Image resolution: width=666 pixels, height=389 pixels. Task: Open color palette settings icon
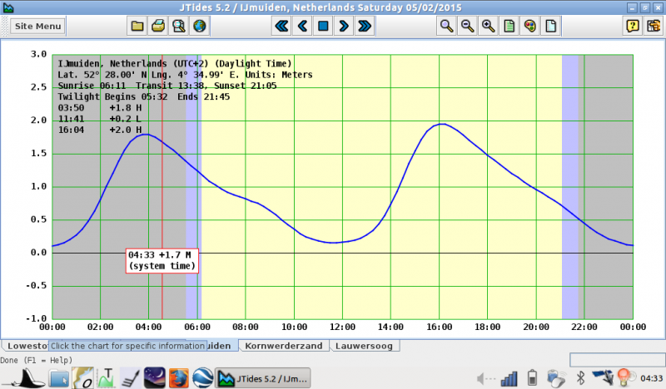529,26
